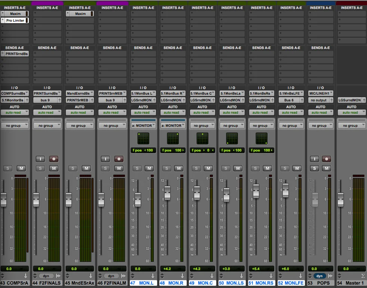Image resolution: width=367 pixels, height=288 pixels.
Task: Click the MON.L surround panner grid
Action: pyautogui.click(x=143, y=138)
